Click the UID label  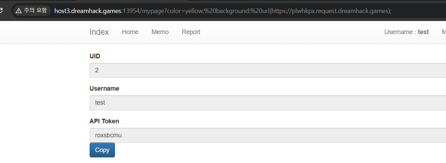click(x=95, y=56)
